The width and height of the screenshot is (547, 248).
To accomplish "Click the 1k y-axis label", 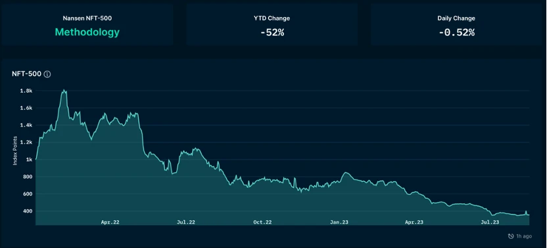I will click(x=29, y=159).
